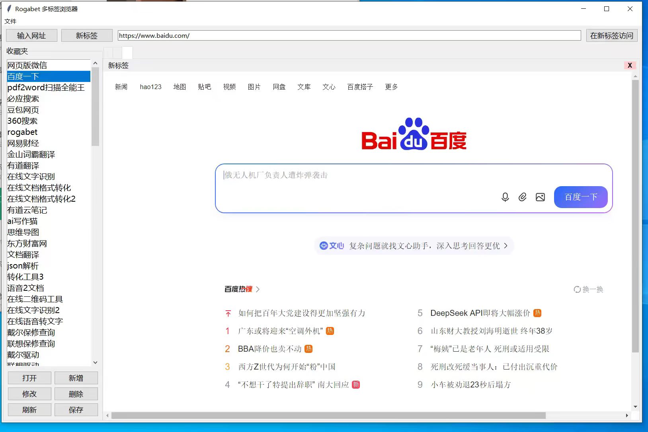648x432 pixels.
Task: Select json解析 bookmark
Action: [x=49, y=266]
